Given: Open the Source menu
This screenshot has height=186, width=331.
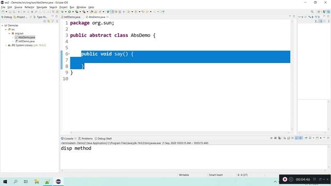Looking at the screenshot, I should (x=18, y=7).
